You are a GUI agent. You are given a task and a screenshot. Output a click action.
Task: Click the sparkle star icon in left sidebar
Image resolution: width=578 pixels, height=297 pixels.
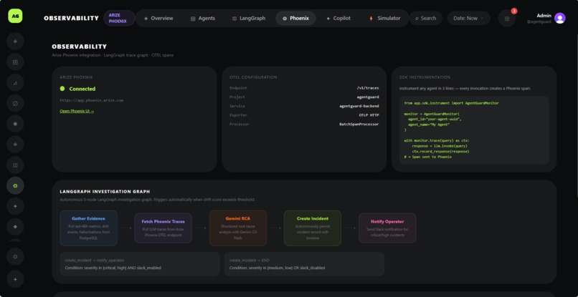(x=15, y=206)
